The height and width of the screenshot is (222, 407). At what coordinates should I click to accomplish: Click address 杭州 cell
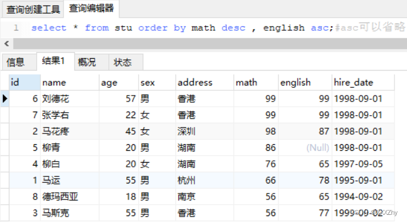(x=205, y=180)
